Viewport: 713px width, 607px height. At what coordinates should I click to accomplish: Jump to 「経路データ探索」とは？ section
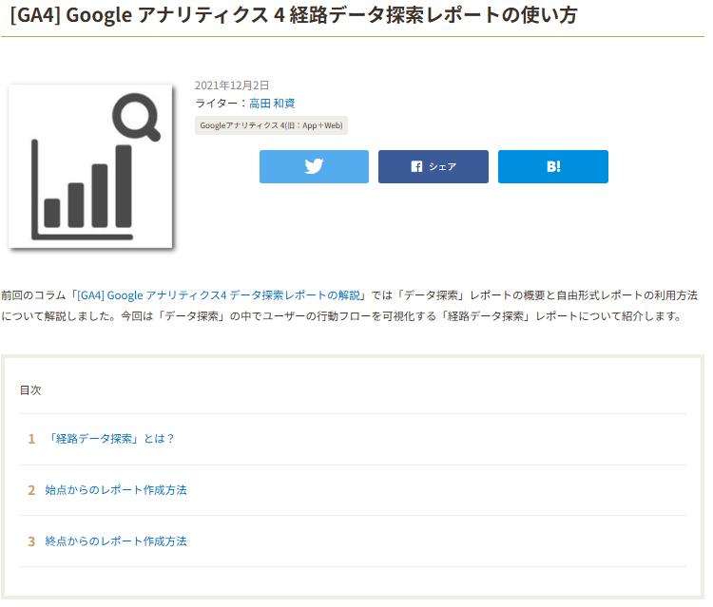click(x=110, y=439)
